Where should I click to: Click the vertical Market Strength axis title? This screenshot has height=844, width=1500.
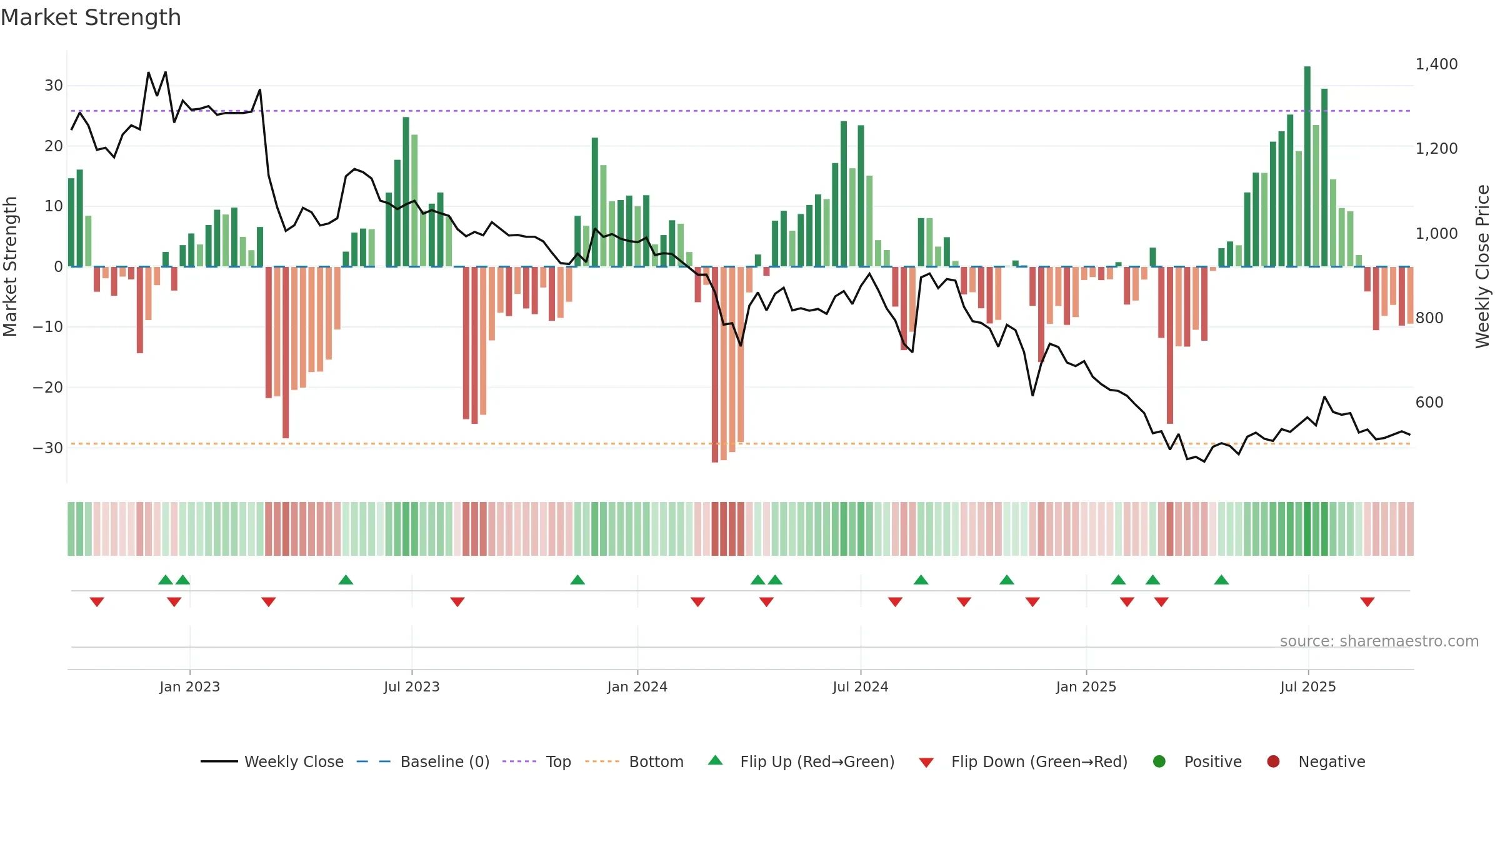10,266
